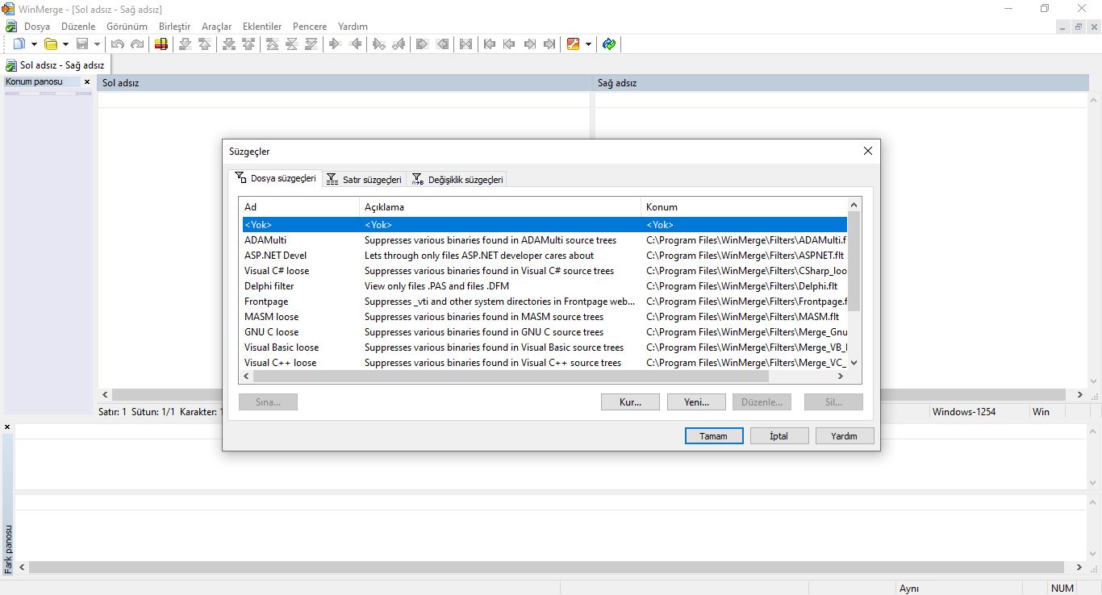This screenshot has height=595, width=1102.
Task: Click the Ad column header
Action: pos(299,207)
